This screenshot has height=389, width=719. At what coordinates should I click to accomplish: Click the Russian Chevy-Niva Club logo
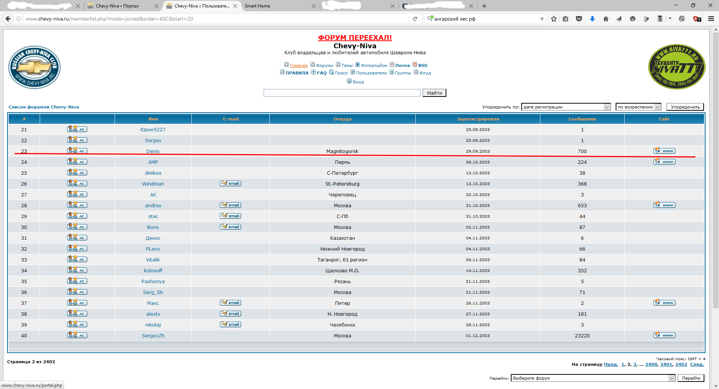(x=34, y=67)
